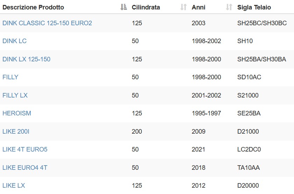294x194 pixels.
Task: Open the DINK CLASSIC 125-150 EURO2 link
Action: [x=47, y=23]
